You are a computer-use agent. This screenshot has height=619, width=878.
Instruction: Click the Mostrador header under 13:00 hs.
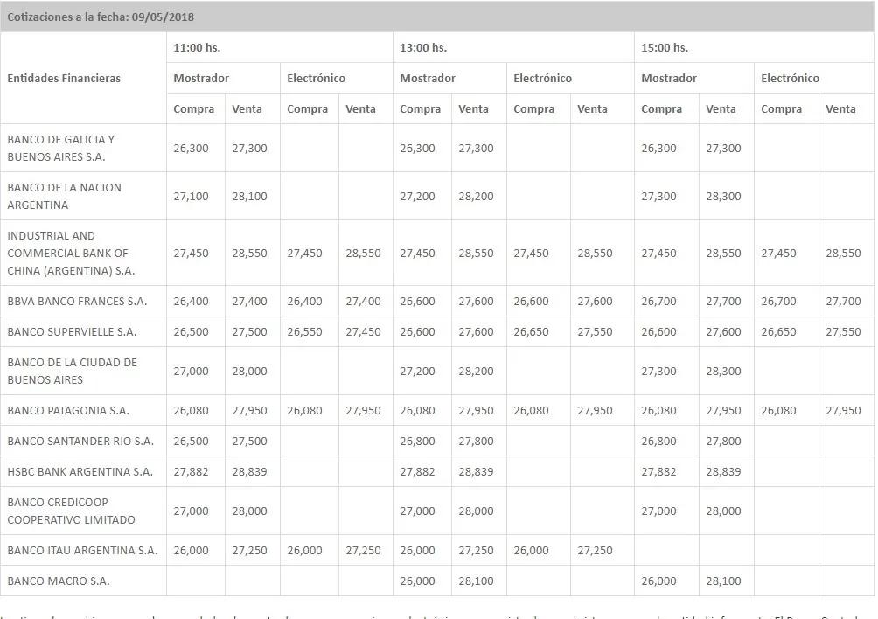pos(428,79)
